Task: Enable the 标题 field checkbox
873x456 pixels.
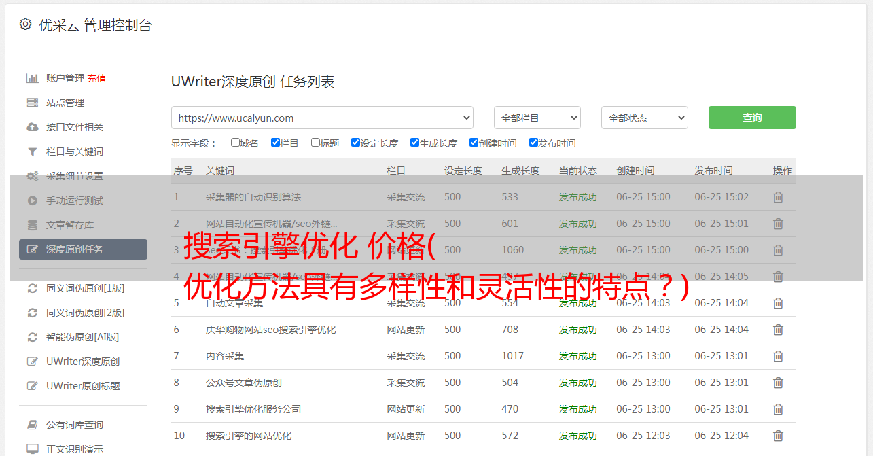Action: point(315,143)
